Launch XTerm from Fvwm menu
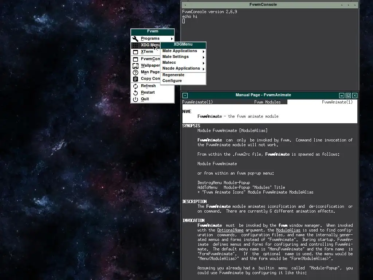The width and height of the screenshot is (373, 280). pyautogui.click(x=146, y=52)
